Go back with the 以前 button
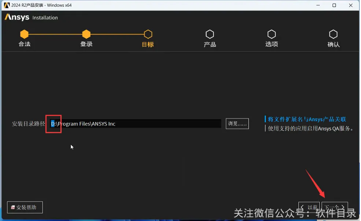 click(309, 207)
